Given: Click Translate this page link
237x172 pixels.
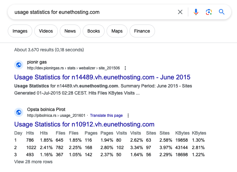Looking at the screenshot, I should (x=106, y=116).
